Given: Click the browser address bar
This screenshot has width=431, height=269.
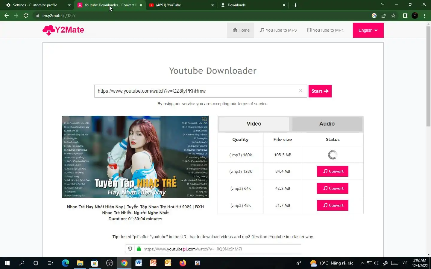Looking at the screenshot, I should [x=204, y=16].
